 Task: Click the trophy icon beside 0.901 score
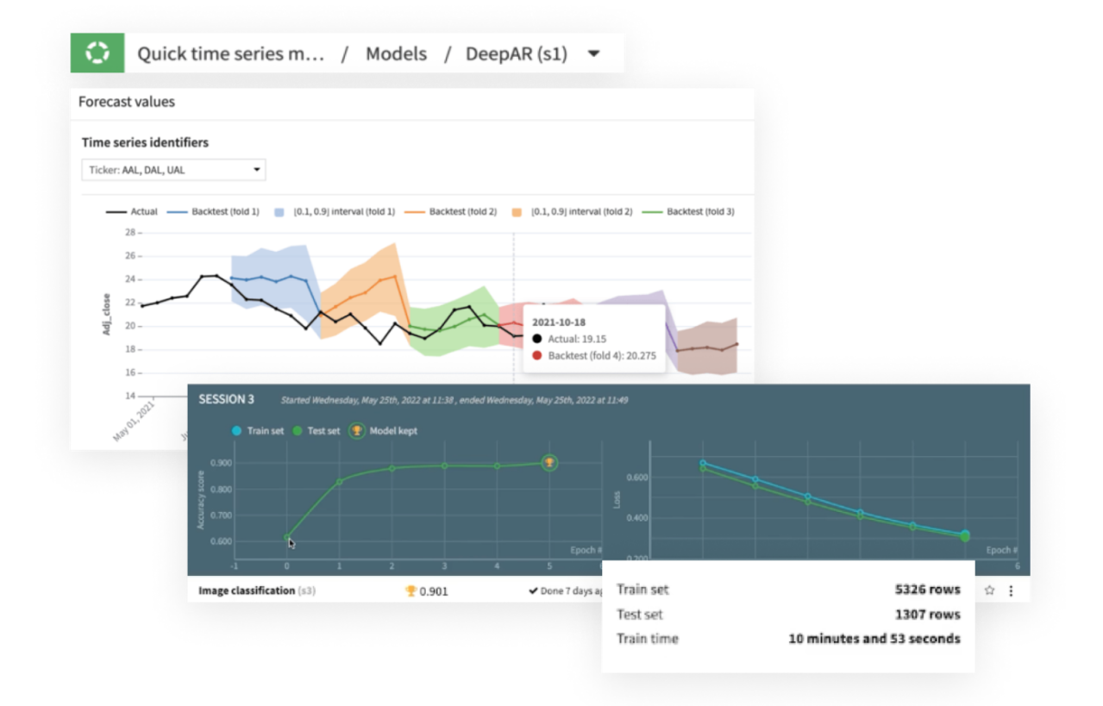[410, 591]
